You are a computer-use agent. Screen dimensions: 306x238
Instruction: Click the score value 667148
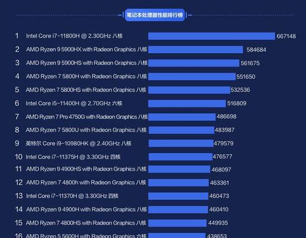point(286,36)
